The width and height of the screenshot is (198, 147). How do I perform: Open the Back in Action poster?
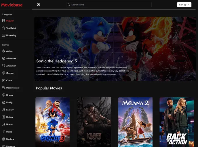pos(177,122)
